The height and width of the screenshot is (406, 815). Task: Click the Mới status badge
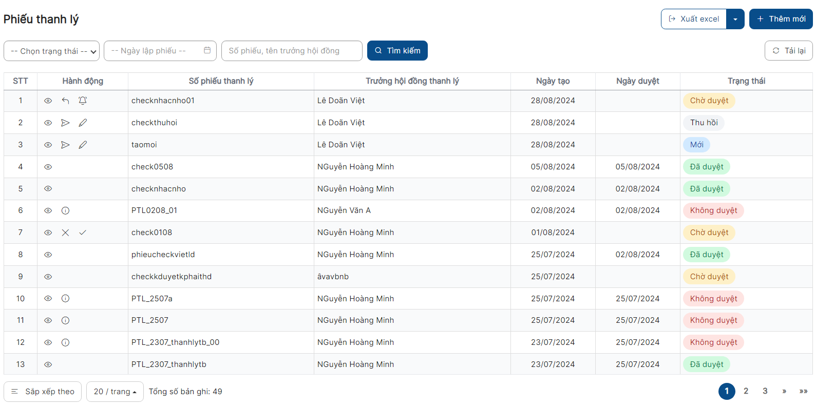click(697, 145)
